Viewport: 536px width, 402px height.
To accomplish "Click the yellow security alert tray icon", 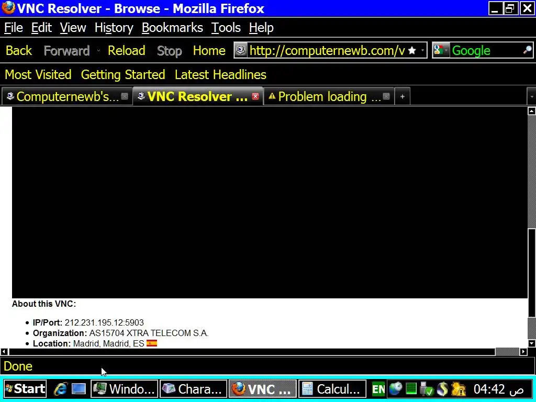I will (459, 389).
